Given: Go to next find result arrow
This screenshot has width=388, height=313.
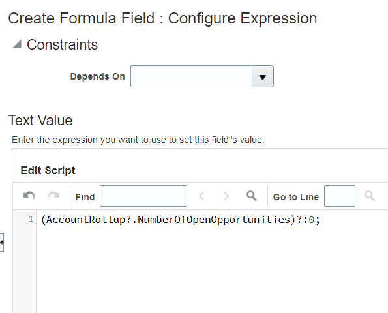Looking at the screenshot, I should pyautogui.click(x=226, y=196).
